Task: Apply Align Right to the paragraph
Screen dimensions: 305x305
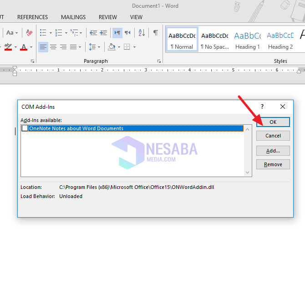Action: pyautogui.click(x=63, y=47)
